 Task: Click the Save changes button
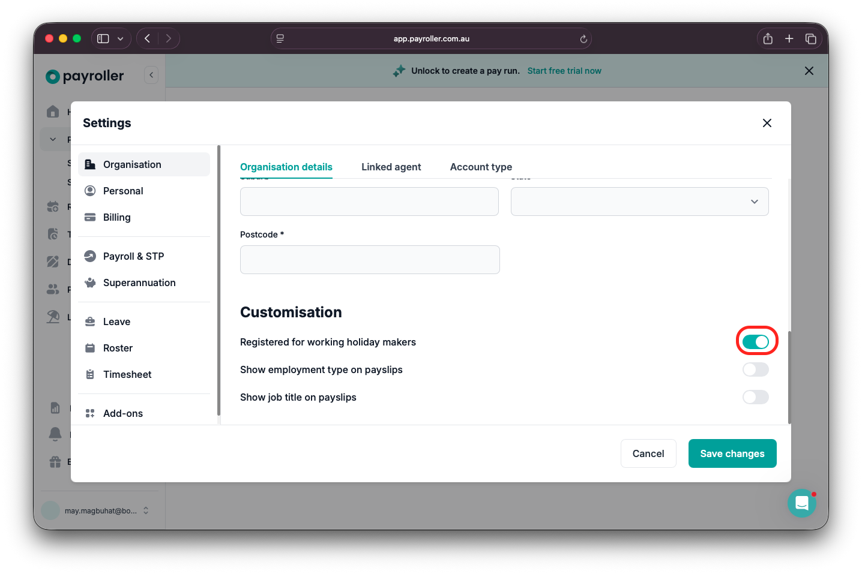click(732, 453)
